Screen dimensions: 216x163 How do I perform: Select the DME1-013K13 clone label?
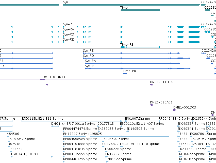tap(54, 77)
